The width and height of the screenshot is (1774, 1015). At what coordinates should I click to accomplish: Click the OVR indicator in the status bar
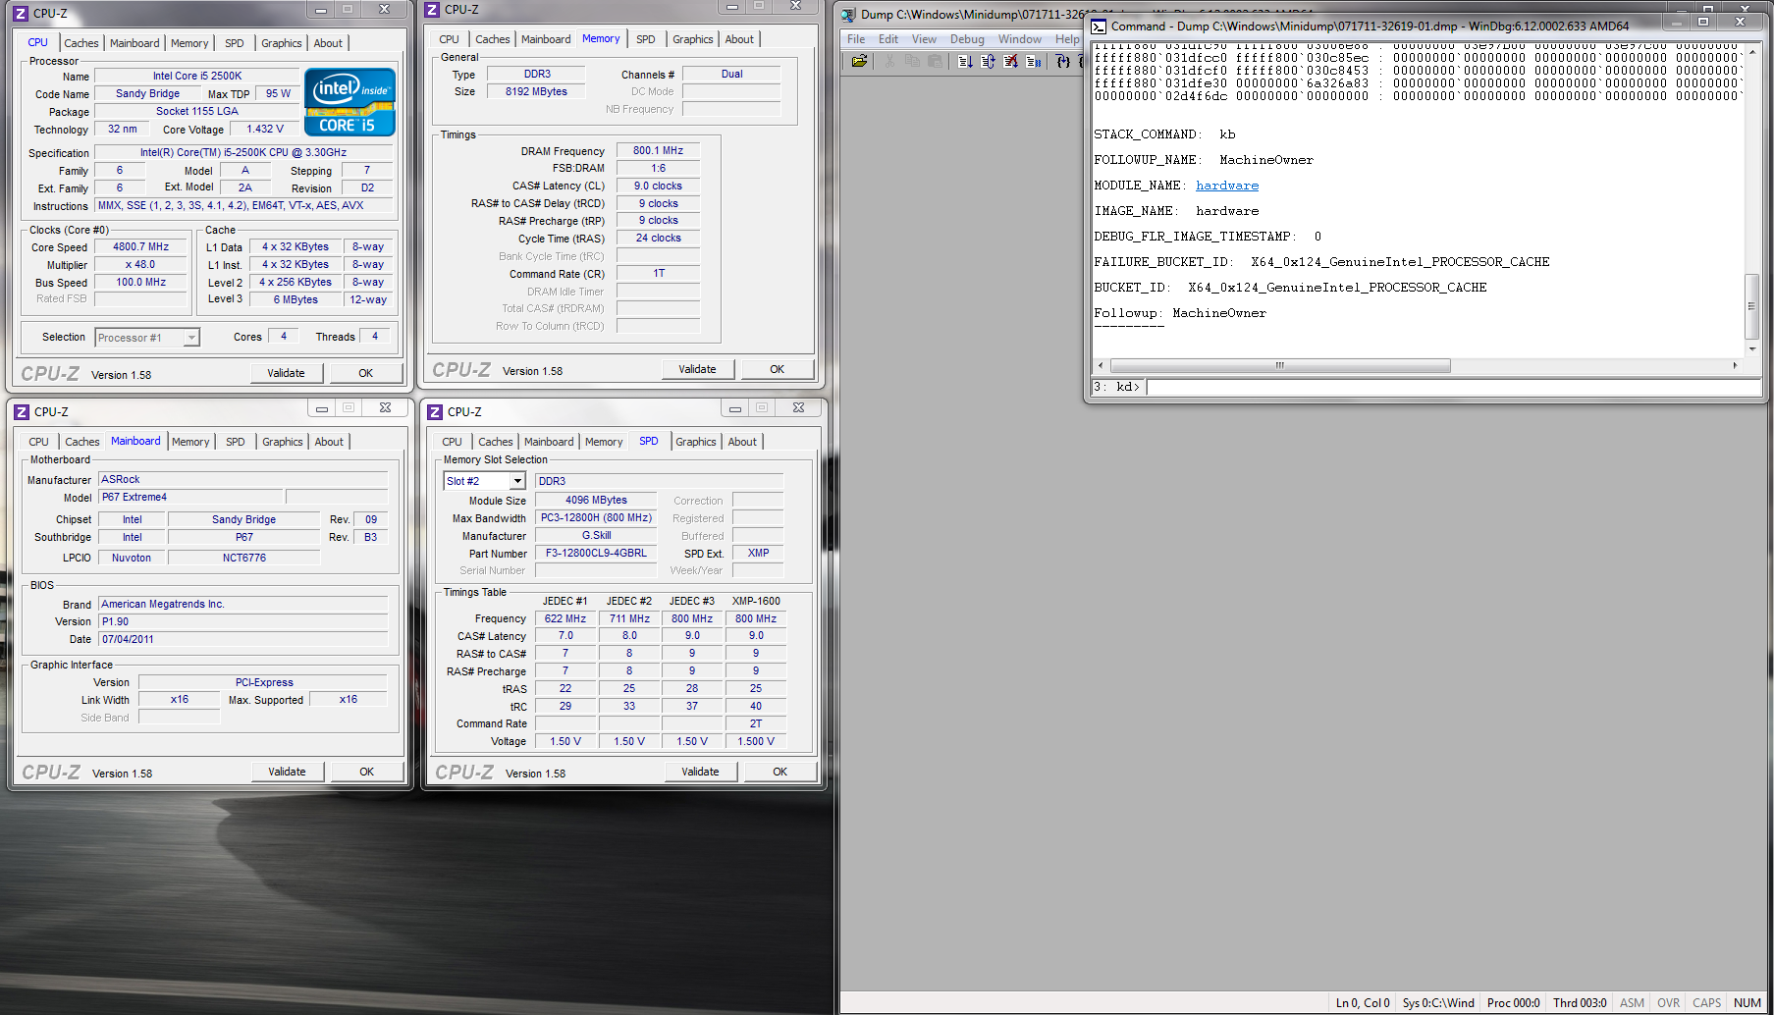point(1668,1003)
